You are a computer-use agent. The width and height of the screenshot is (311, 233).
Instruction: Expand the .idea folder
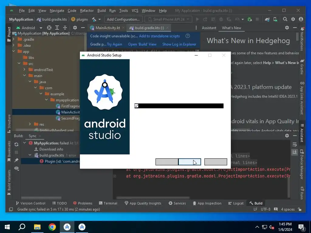click(x=13, y=46)
